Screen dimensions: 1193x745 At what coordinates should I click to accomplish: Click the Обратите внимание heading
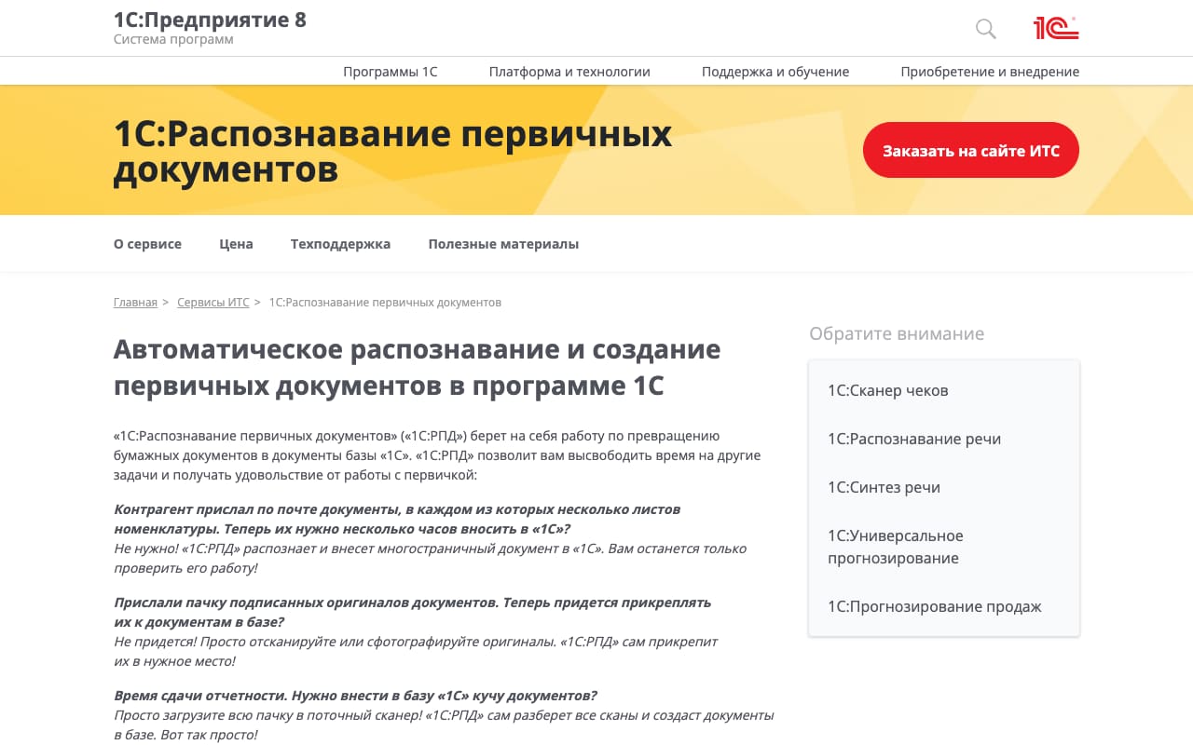[897, 333]
